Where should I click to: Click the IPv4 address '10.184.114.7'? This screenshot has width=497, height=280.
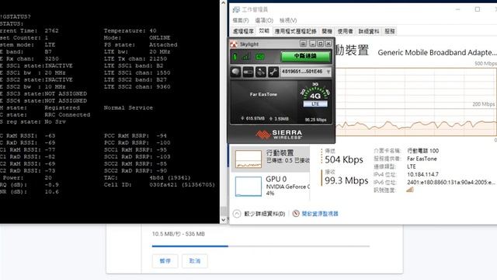(422, 174)
